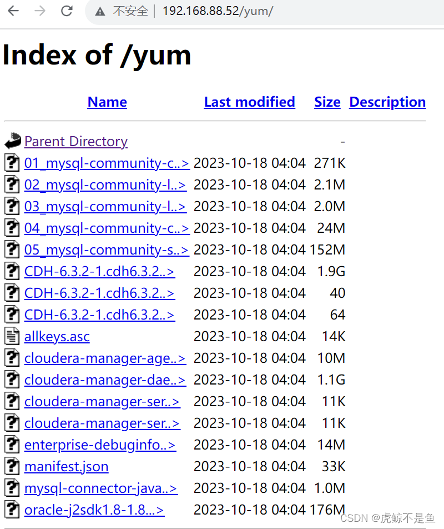
Task: Select the 33K size of manifest.json
Action: pyautogui.click(x=334, y=466)
